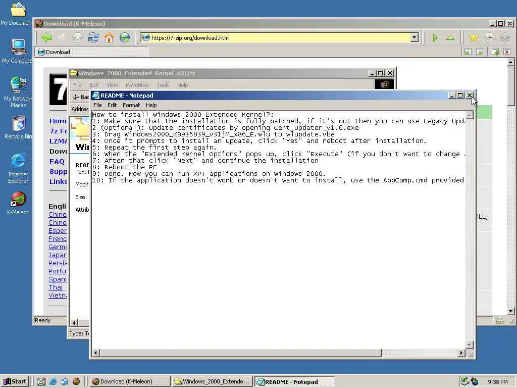Select the Download tab in K-Meleon
Screen dimensions: 517x388
click(x=92, y=52)
